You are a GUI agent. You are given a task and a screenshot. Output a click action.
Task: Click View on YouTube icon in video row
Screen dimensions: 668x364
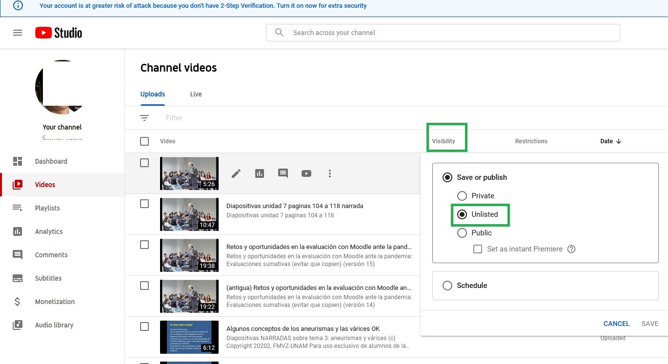tap(306, 173)
